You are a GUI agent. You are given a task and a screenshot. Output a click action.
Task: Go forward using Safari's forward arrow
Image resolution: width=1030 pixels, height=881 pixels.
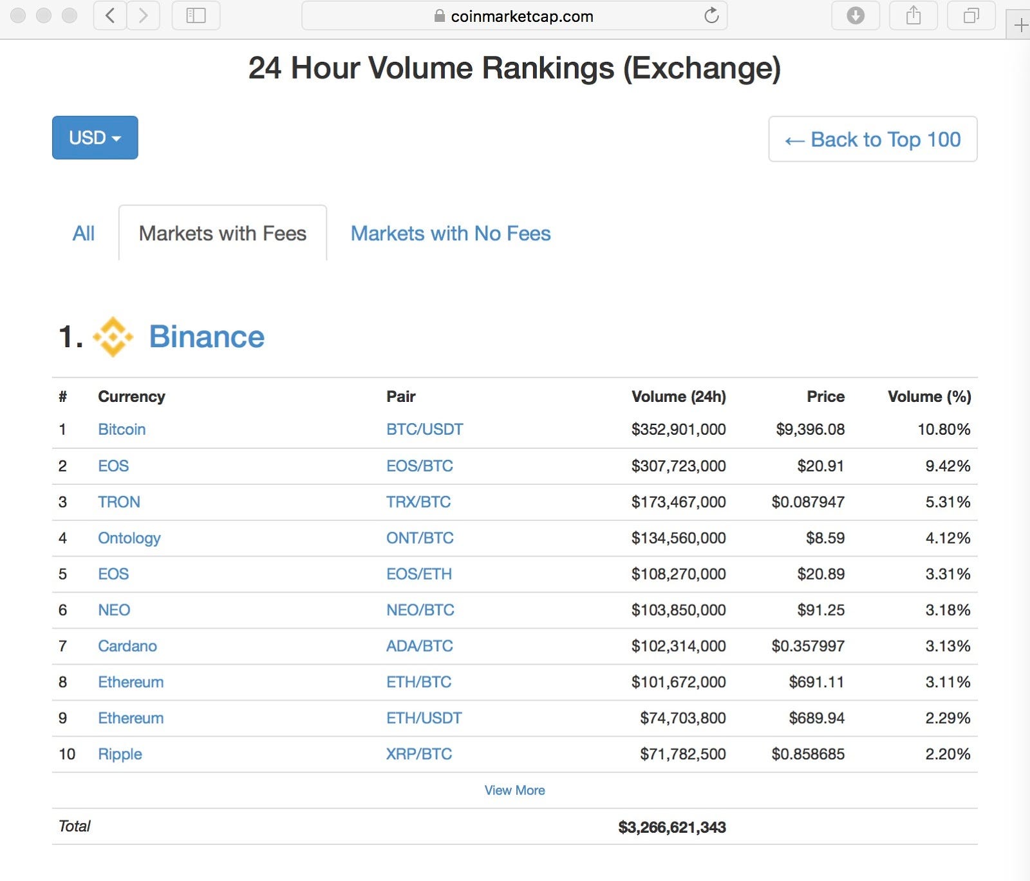[x=144, y=15]
